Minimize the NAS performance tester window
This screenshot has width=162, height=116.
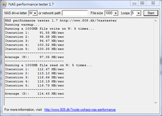pos(134,3)
